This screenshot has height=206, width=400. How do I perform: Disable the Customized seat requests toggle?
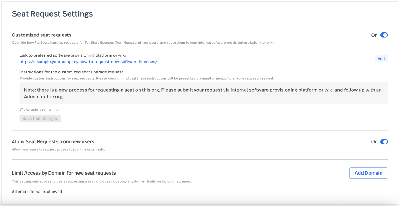pos(384,35)
